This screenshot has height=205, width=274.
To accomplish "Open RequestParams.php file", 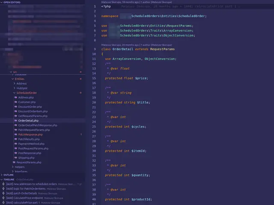I will pyautogui.click(x=29, y=162).
